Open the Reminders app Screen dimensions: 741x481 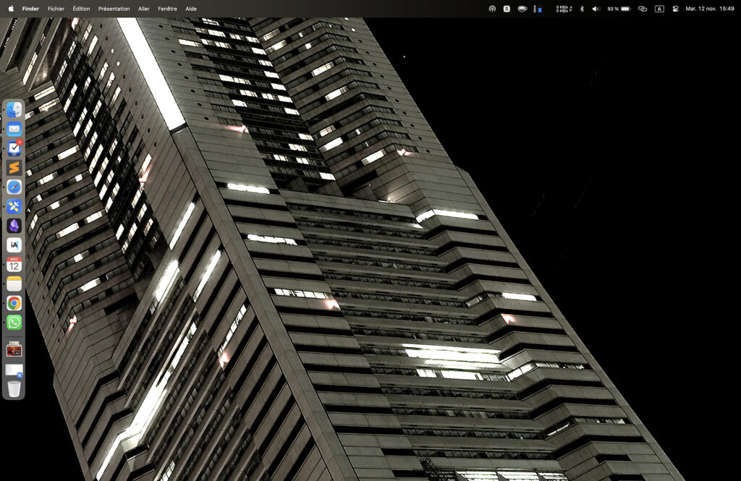point(14,148)
